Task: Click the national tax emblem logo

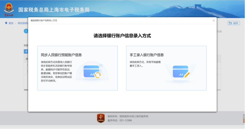Action: point(9,10)
